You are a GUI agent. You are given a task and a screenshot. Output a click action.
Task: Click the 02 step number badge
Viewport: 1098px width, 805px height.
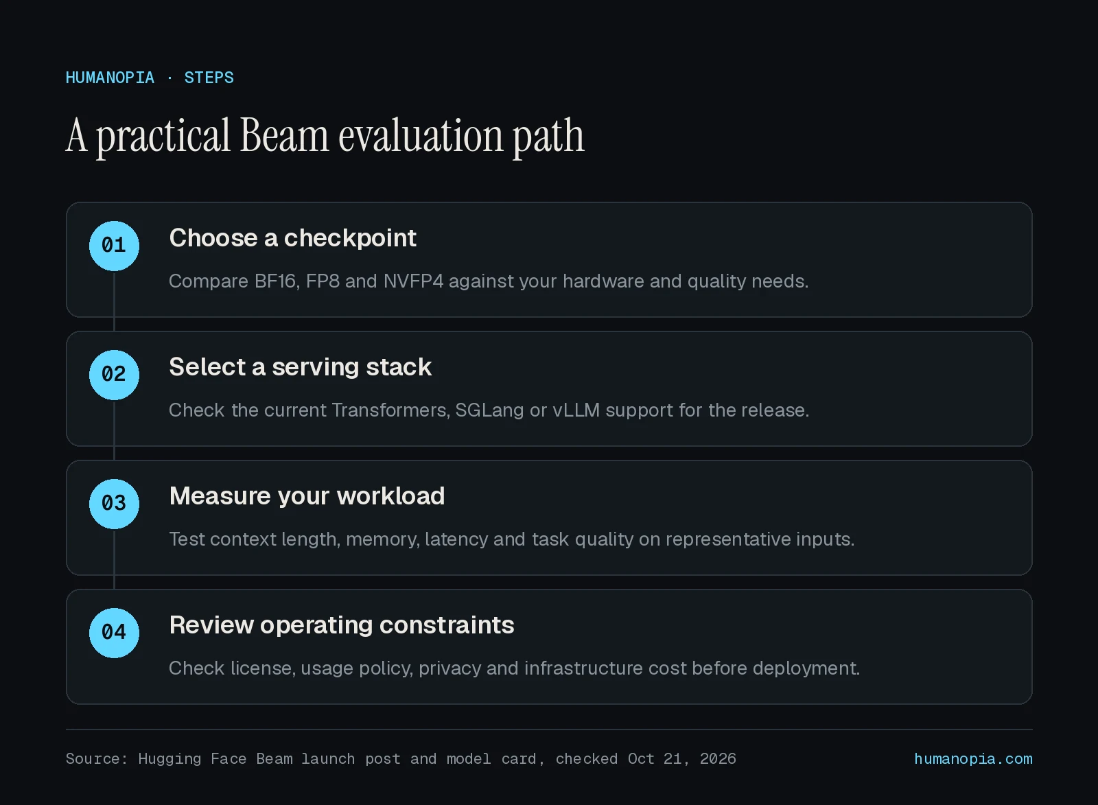[x=114, y=375]
